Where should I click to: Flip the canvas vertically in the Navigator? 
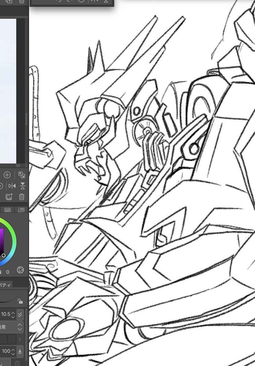tap(23, 186)
